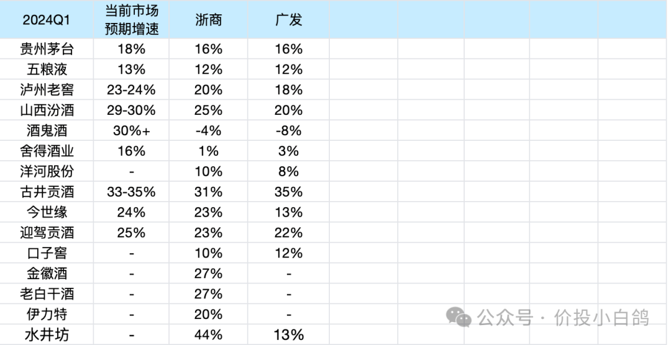Click the 五粮液 row label
Screen dimensions: 671x345
pyautogui.click(x=47, y=69)
